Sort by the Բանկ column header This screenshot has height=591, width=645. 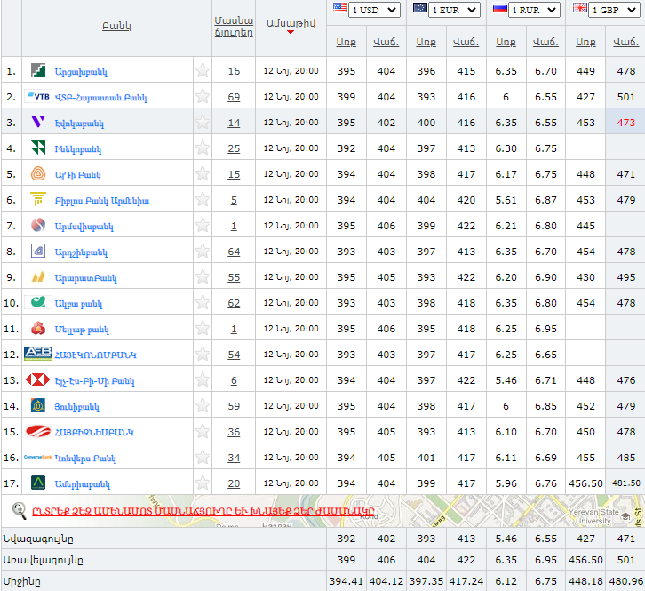[x=116, y=26]
